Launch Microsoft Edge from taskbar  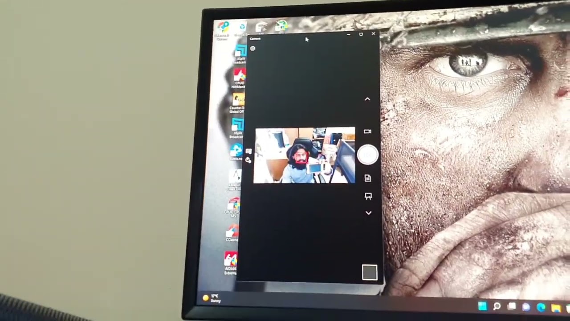[x=541, y=307]
